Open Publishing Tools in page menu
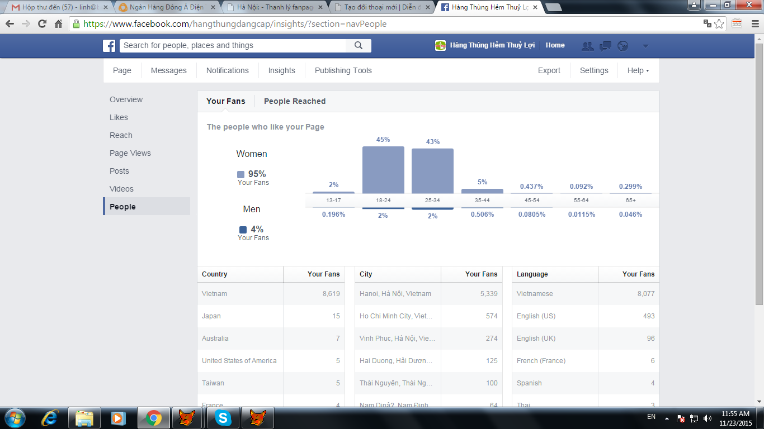 pos(343,71)
